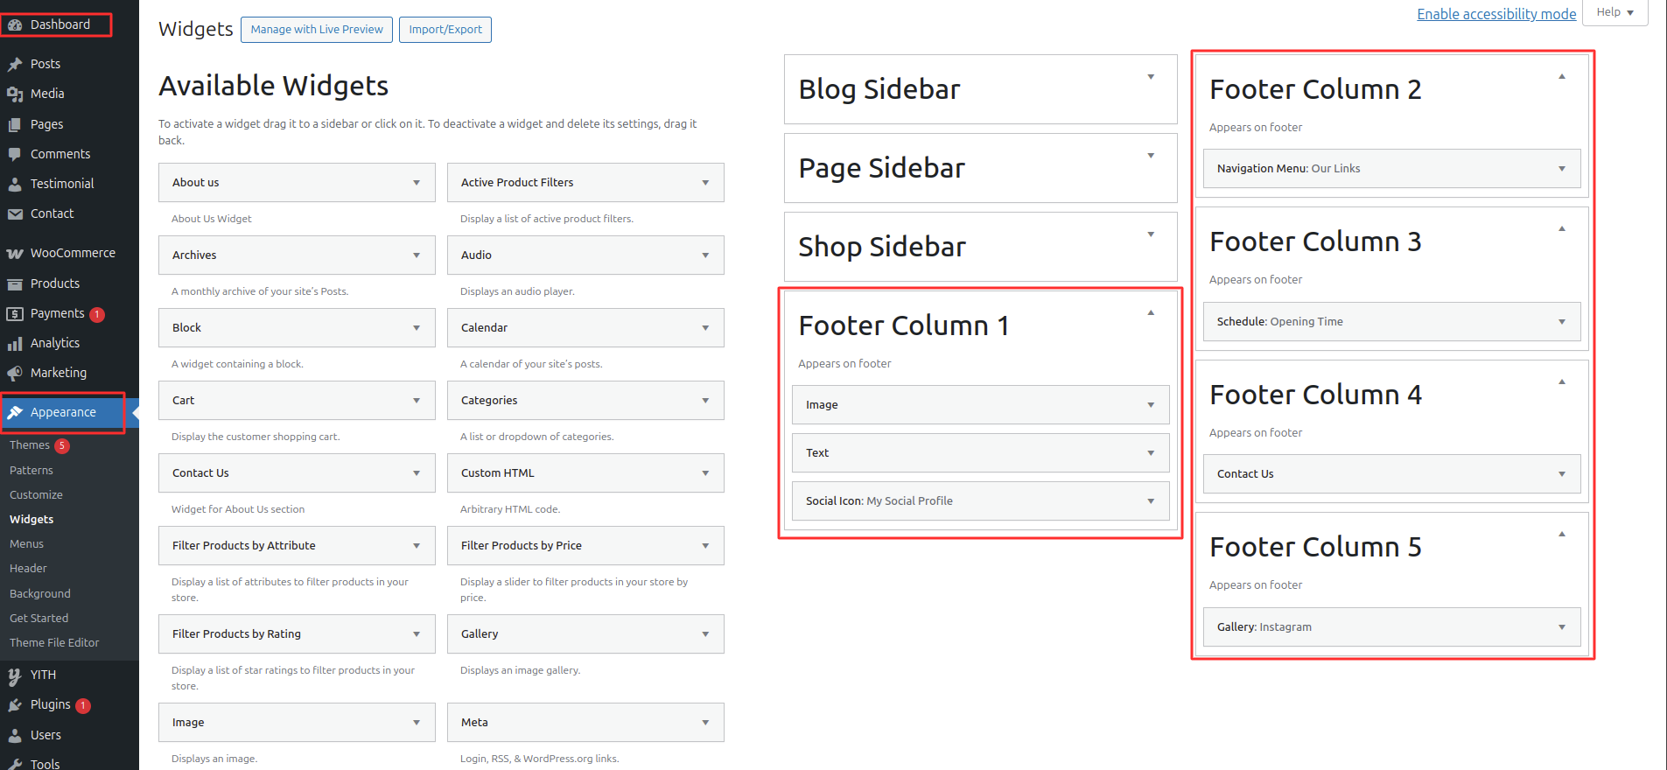Image resolution: width=1667 pixels, height=770 pixels.
Task: Expand the Archives widget options
Action: 417,255
